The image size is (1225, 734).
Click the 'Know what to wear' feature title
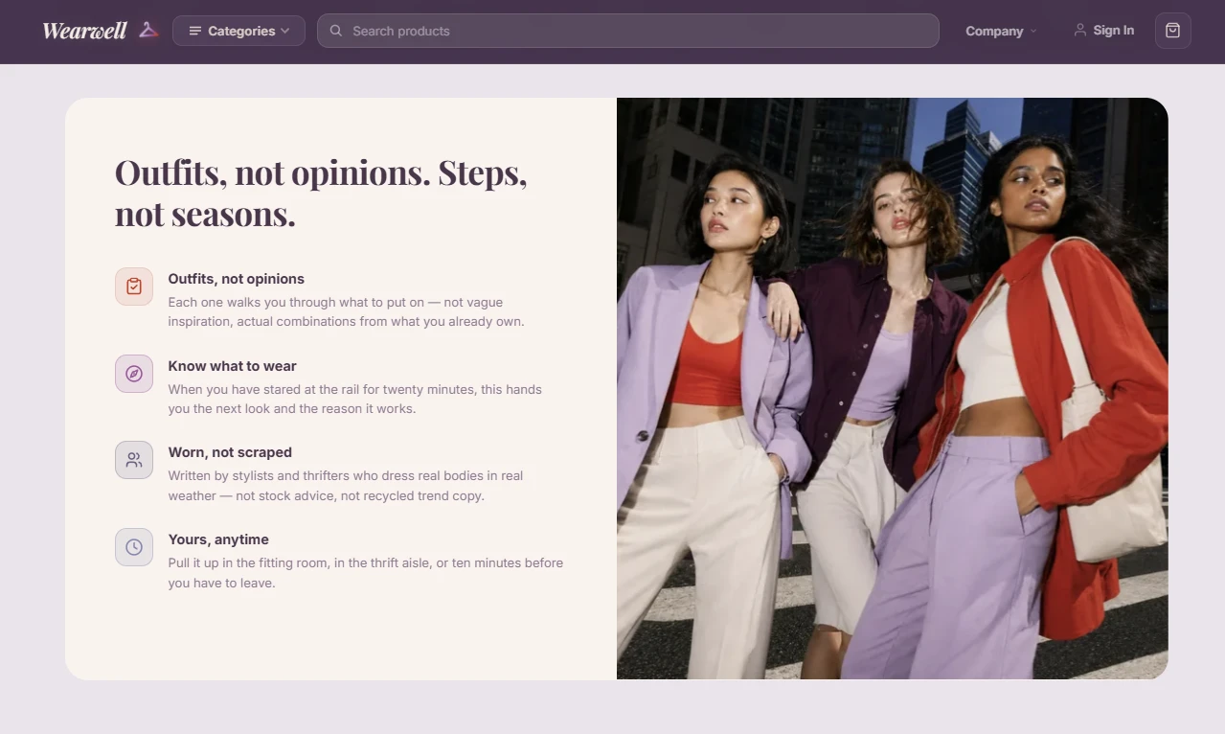pyautogui.click(x=232, y=366)
